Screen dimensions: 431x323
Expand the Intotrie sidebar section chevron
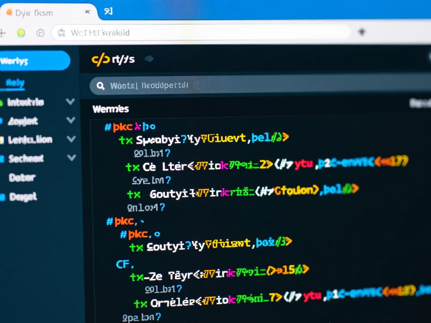pos(70,102)
